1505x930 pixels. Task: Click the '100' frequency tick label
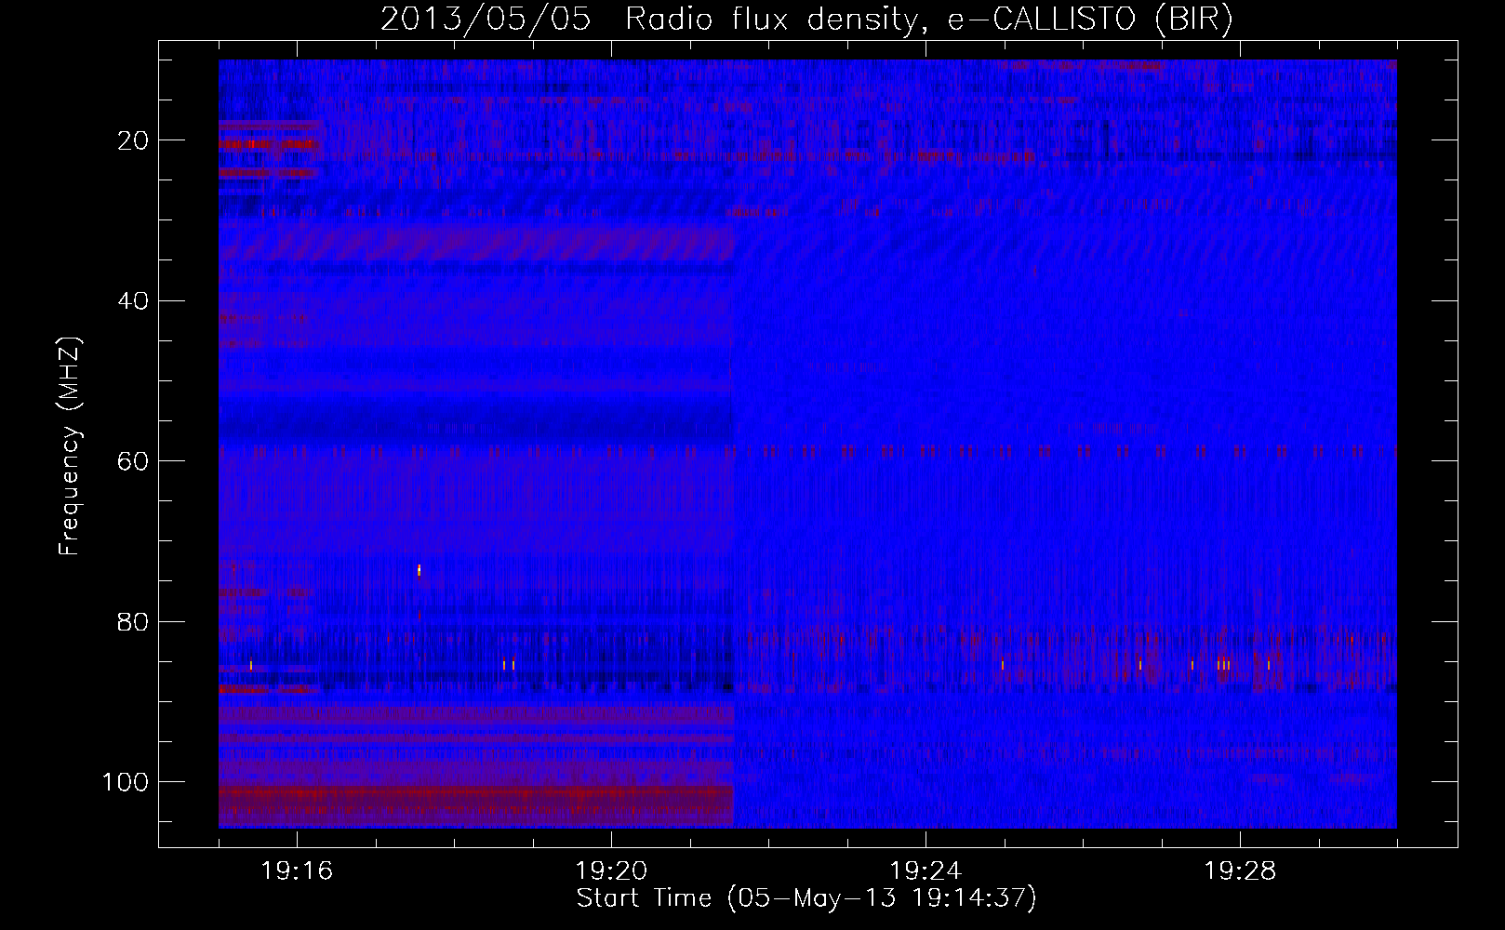coord(127,782)
